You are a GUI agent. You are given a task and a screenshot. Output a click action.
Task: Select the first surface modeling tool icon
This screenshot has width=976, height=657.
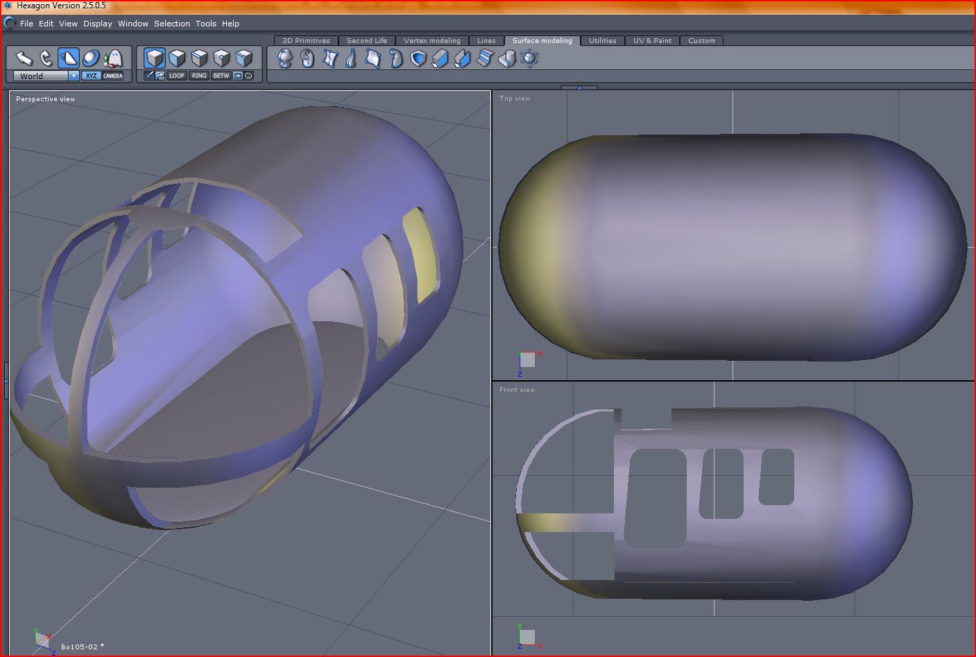tap(284, 59)
